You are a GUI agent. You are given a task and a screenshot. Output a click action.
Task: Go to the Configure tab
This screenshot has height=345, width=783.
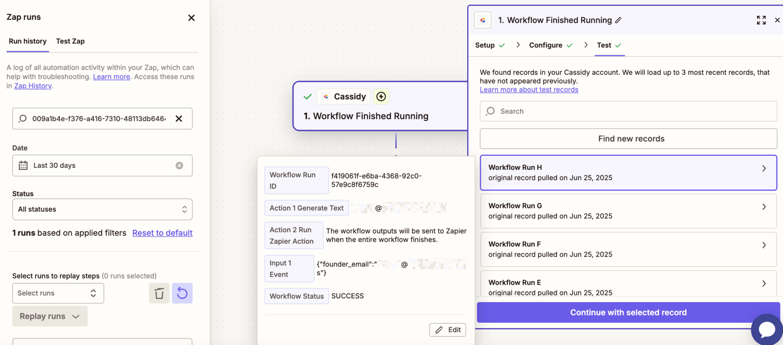tap(551, 45)
